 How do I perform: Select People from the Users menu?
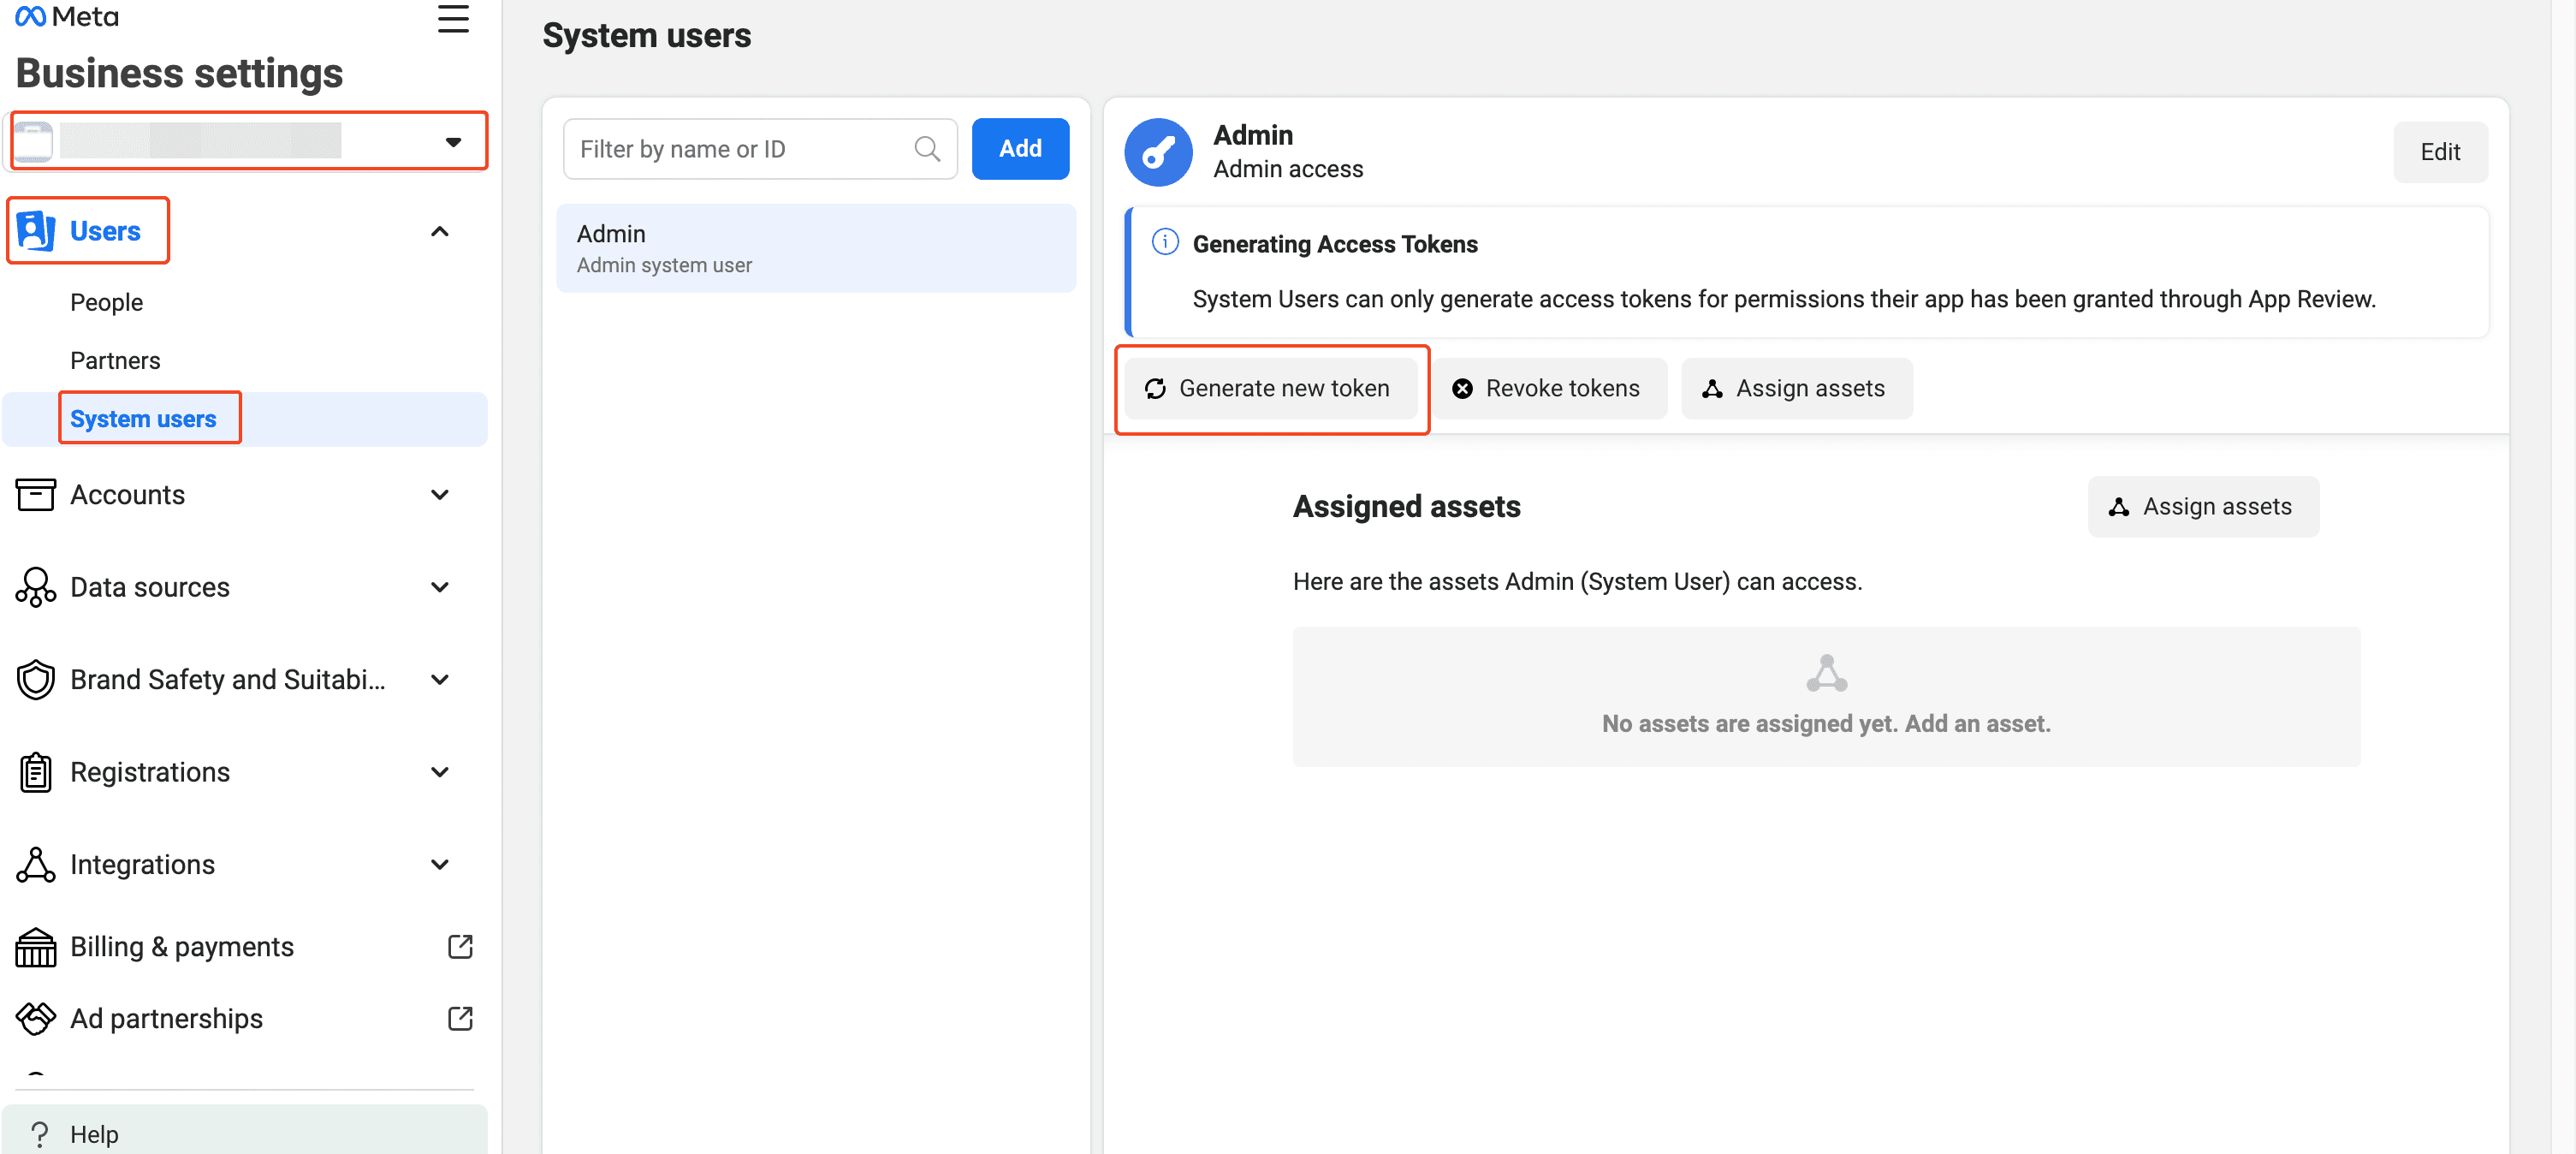click(x=105, y=300)
